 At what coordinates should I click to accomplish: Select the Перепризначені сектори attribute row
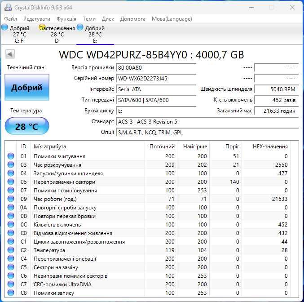click(149, 182)
